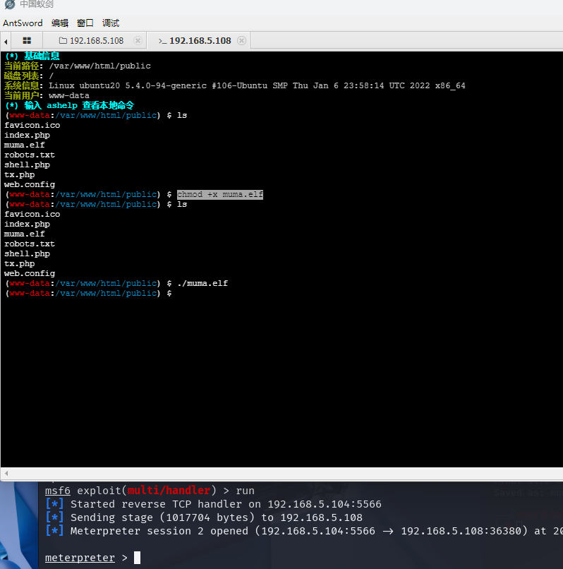The width and height of the screenshot is (563, 569).
Task: Click the system info Linux ubuntu20 line
Action: coord(235,85)
